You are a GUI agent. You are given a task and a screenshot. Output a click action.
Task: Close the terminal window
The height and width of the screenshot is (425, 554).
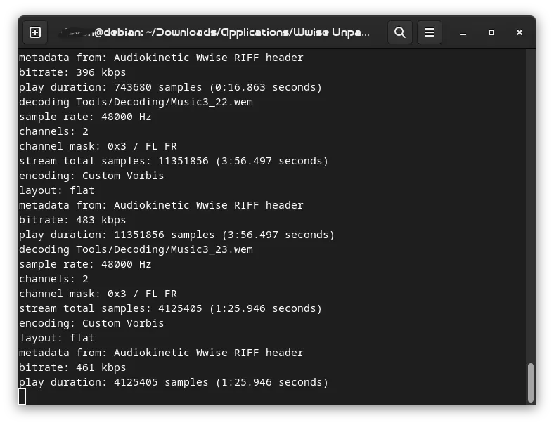click(x=520, y=32)
